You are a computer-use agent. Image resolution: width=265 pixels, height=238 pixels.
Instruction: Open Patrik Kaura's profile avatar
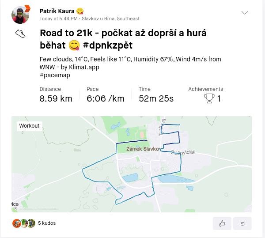tap(20, 15)
